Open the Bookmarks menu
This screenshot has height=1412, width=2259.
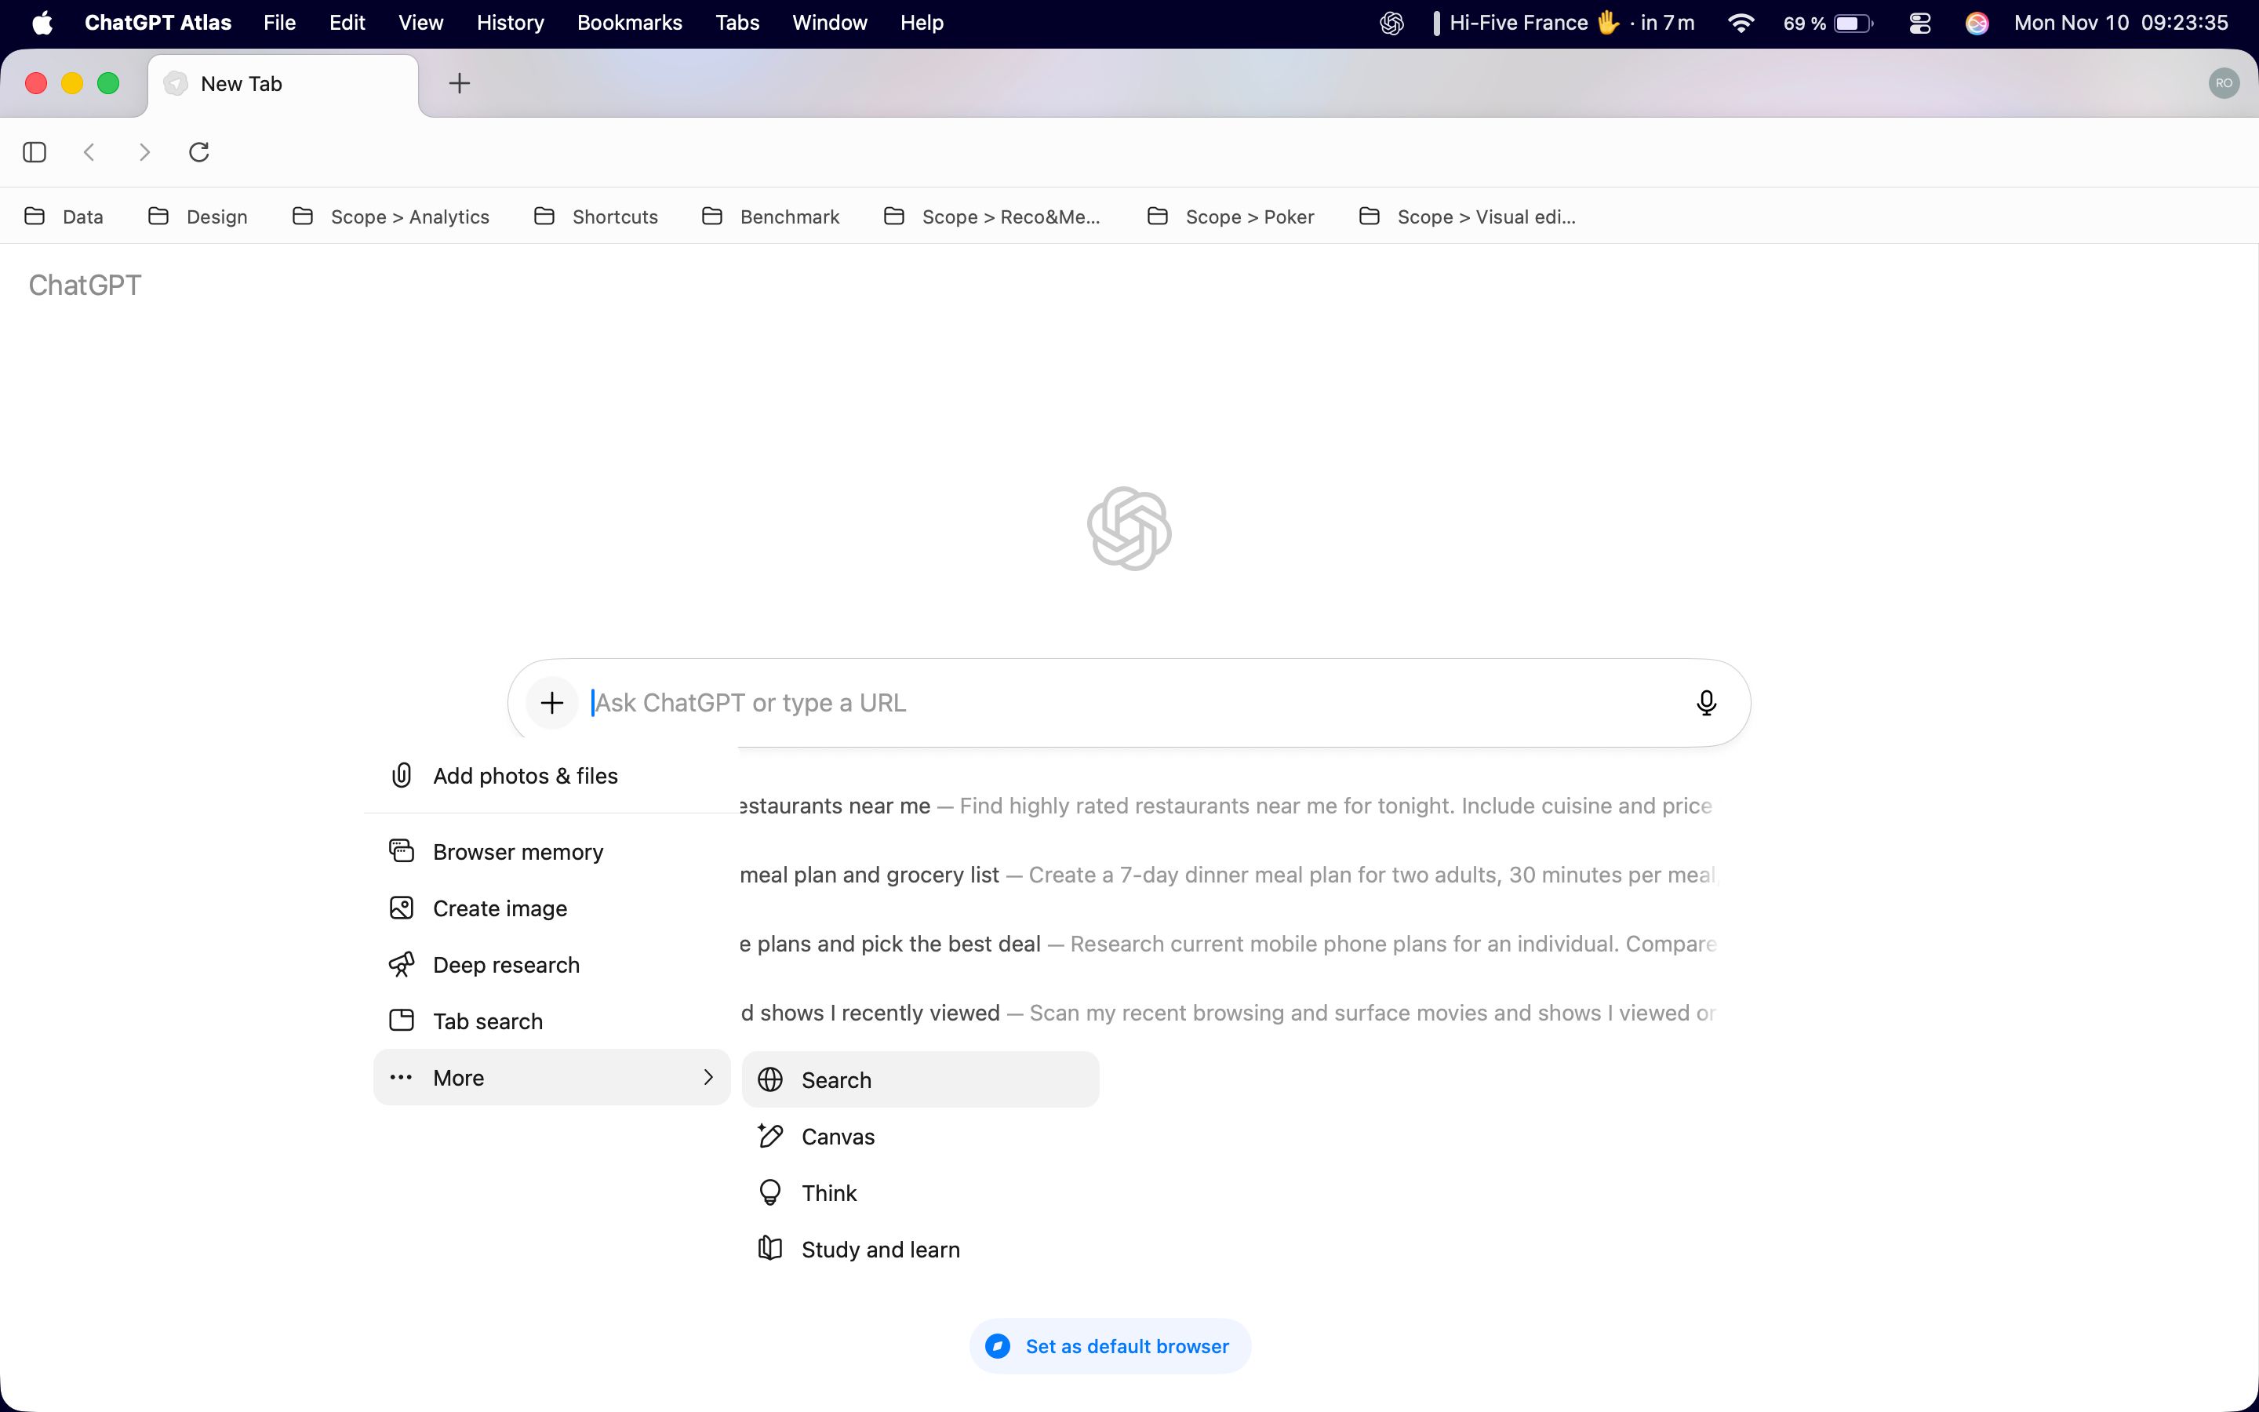(x=629, y=23)
